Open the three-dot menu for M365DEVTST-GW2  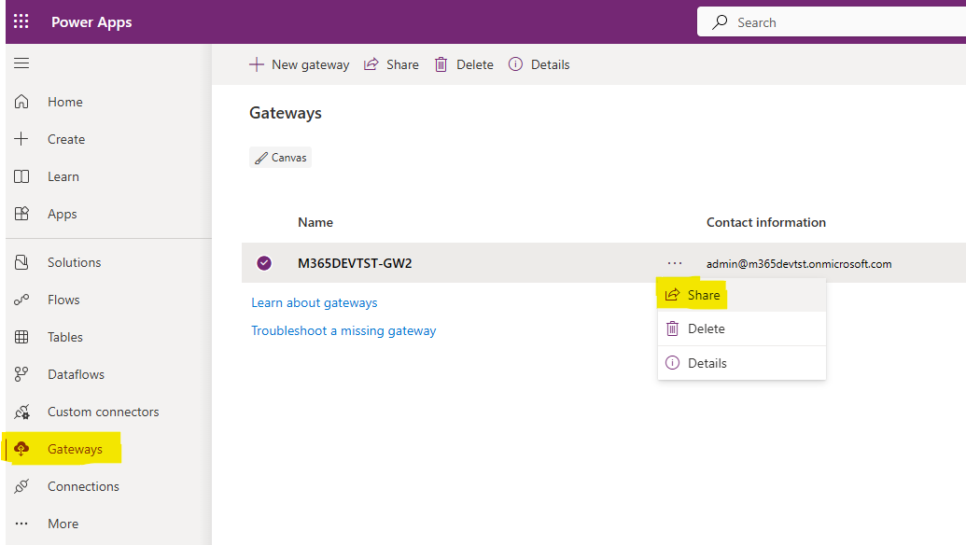pos(675,263)
